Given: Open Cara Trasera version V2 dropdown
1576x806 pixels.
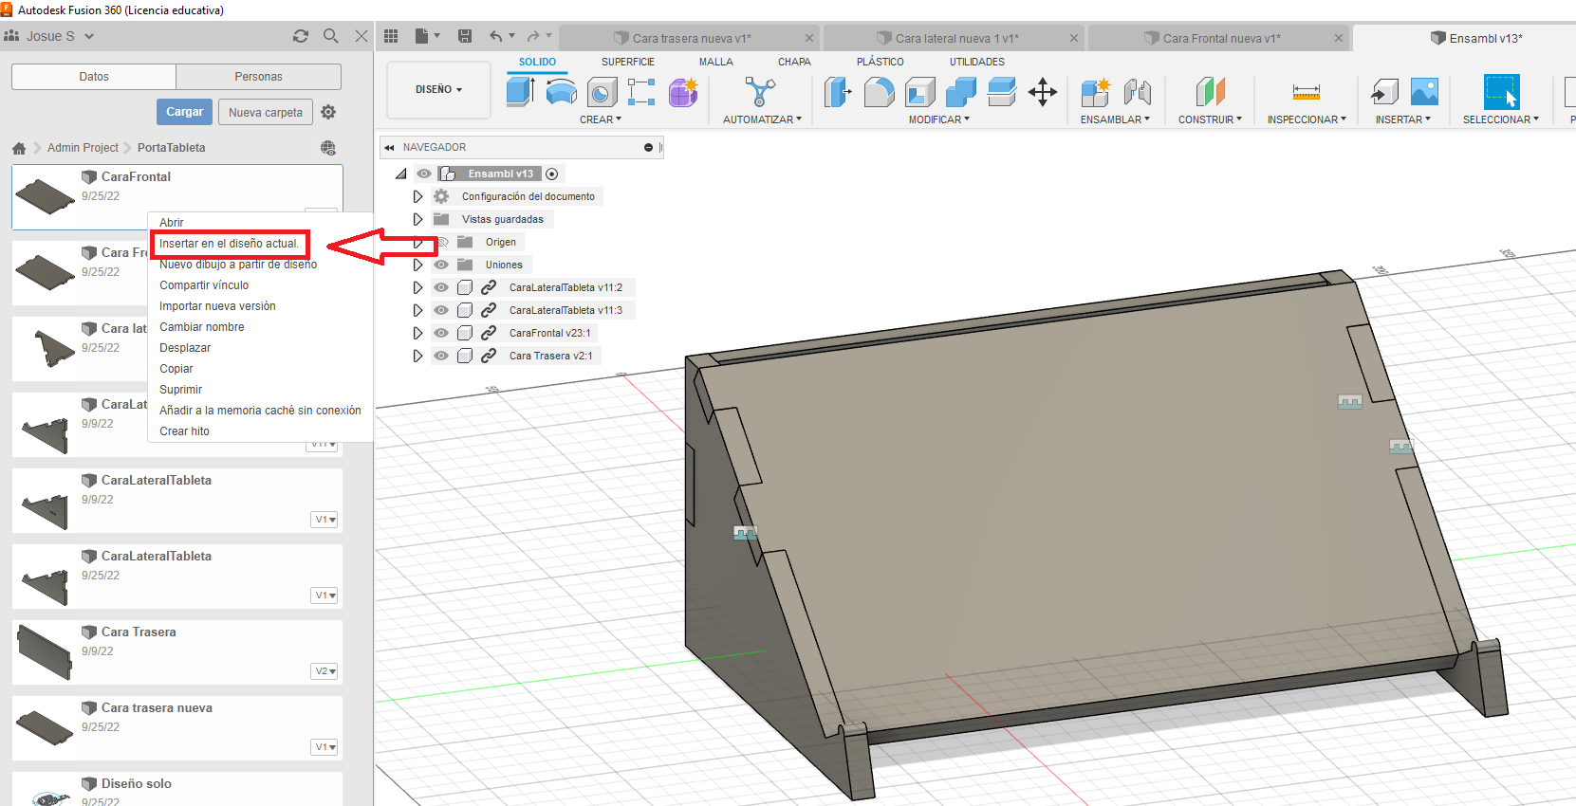Looking at the screenshot, I should click(325, 671).
